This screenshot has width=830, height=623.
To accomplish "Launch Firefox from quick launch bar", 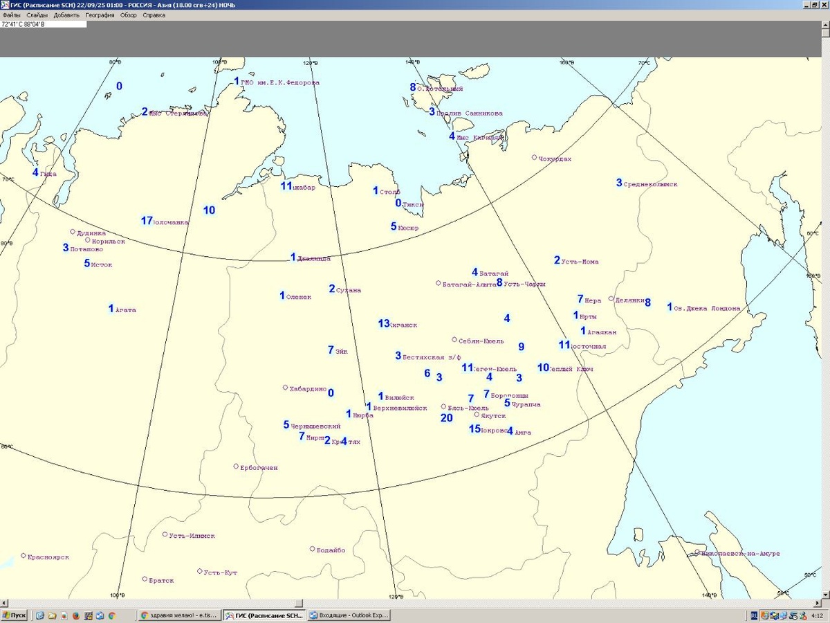I will 76,615.
